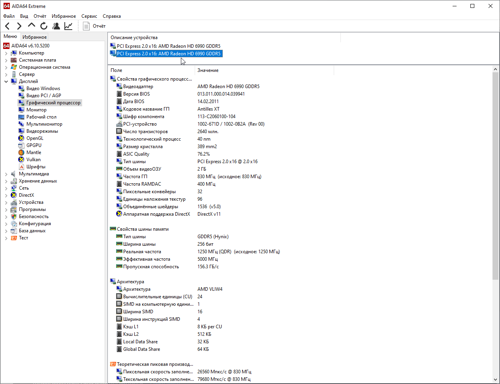500x384 pixels.
Task: Collapse the Дисплей tree node
Action: 6,81
